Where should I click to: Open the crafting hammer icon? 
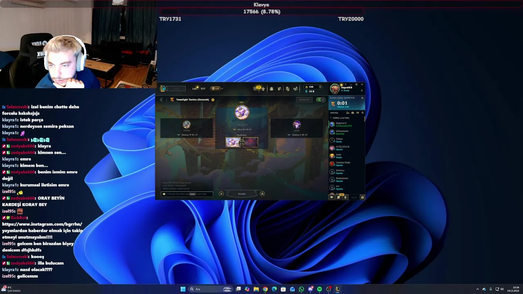click(279, 89)
